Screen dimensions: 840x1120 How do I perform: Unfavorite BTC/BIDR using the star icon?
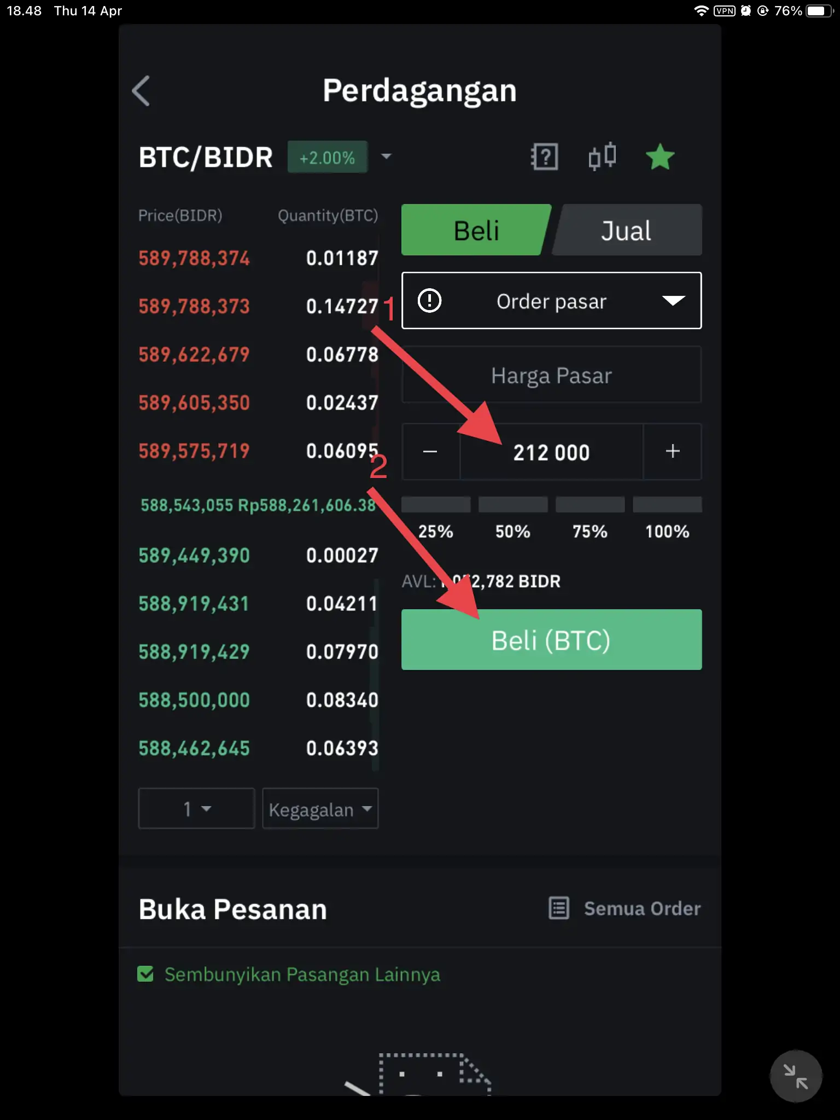pyautogui.click(x=660, y=157)
